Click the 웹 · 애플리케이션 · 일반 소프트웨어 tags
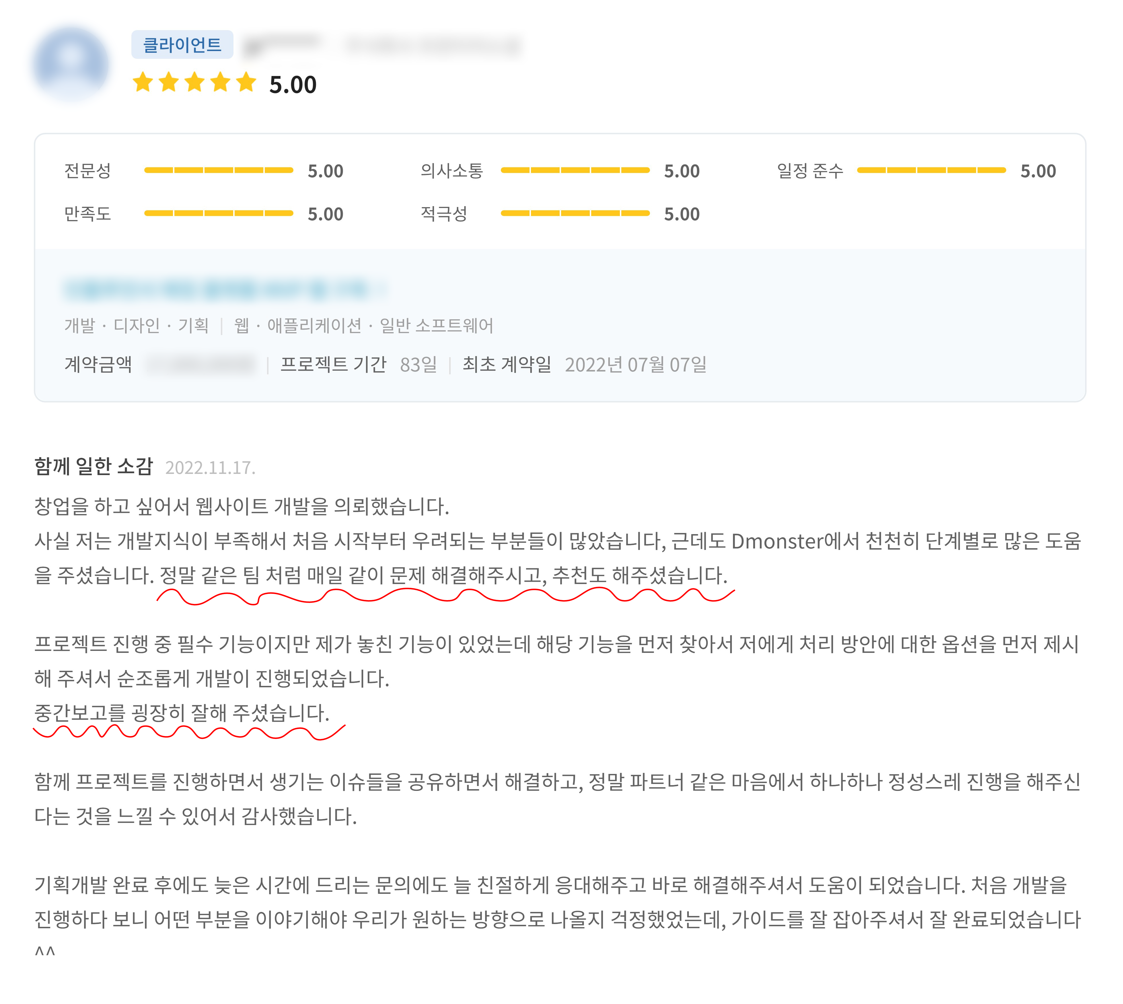This screenshot has width=1123, height=1004. (363, 326)
